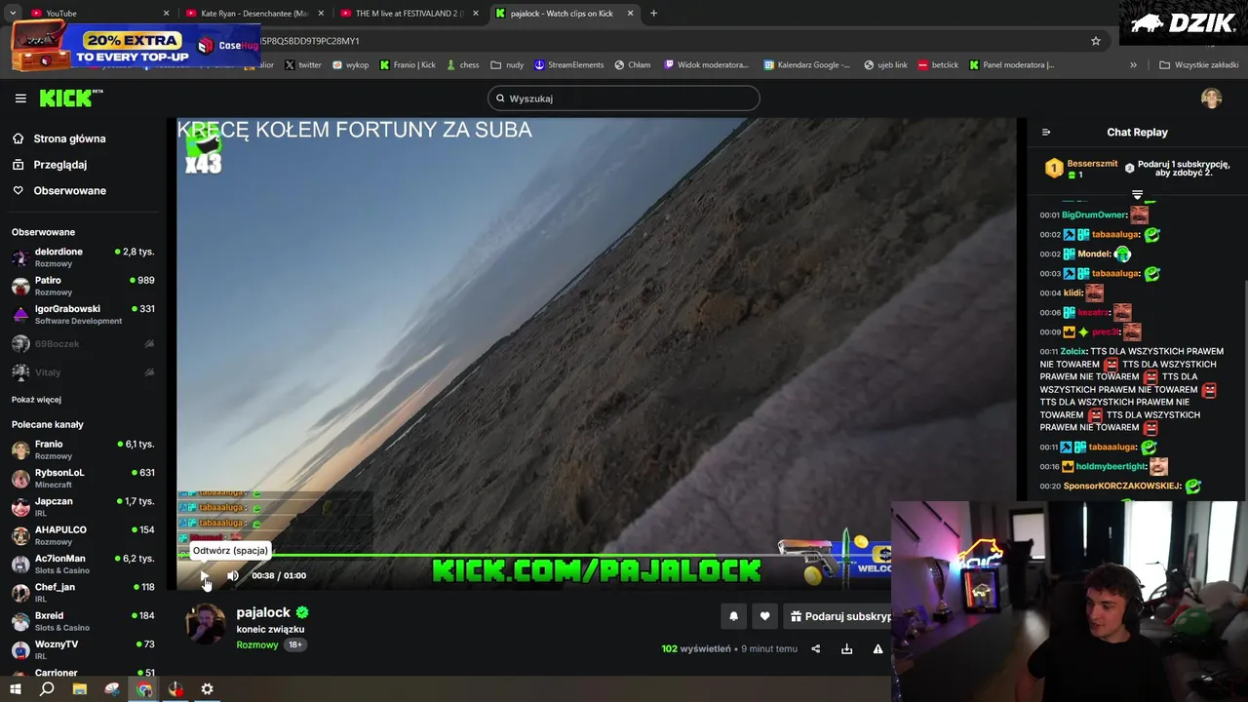Viewport: 1248px width, 702px height.
Task: Open recommended channel RybsonLoL
Action: pyautogui.click(x=83, y=478)
